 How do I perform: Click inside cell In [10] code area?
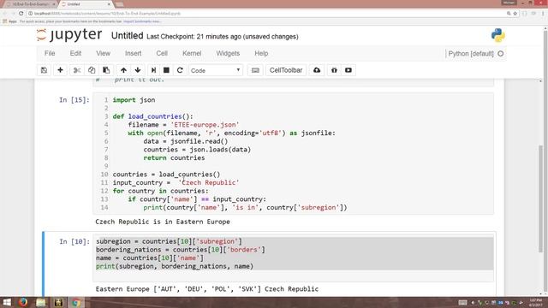click(x=293, y=258)
